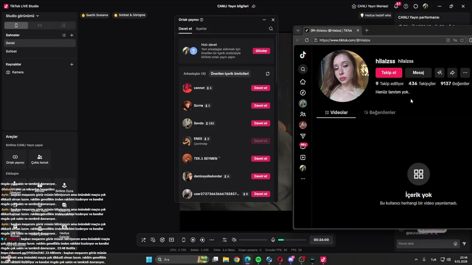The height and width of the screenshot is (265, 472).
Task: Open profile more options (three dots)
Action: pyautogui.click(x=465, y=73)
